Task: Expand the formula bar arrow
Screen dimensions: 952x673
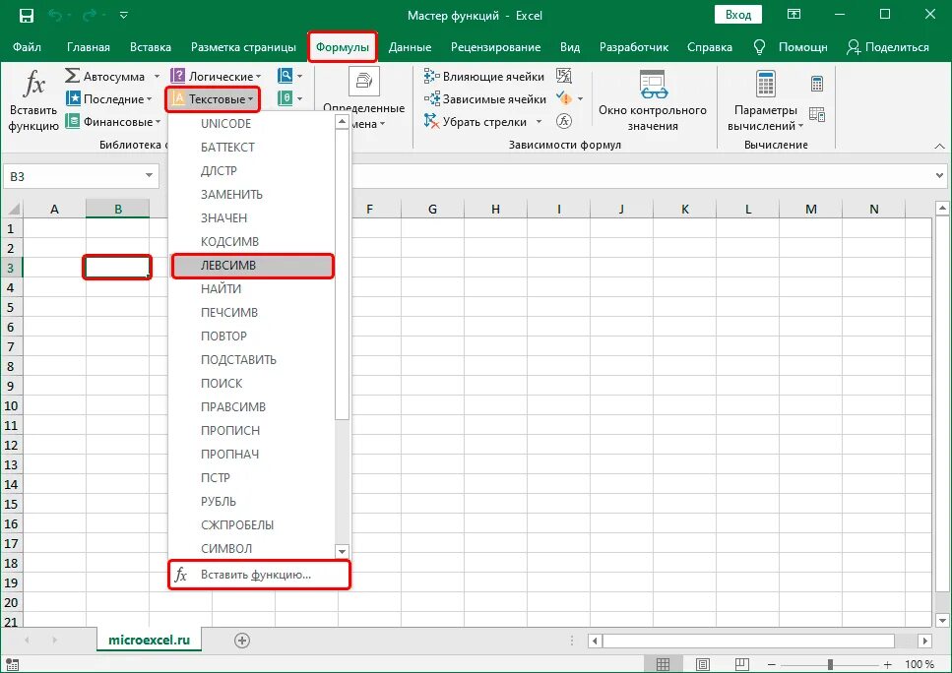Action: tap(939, 176)
